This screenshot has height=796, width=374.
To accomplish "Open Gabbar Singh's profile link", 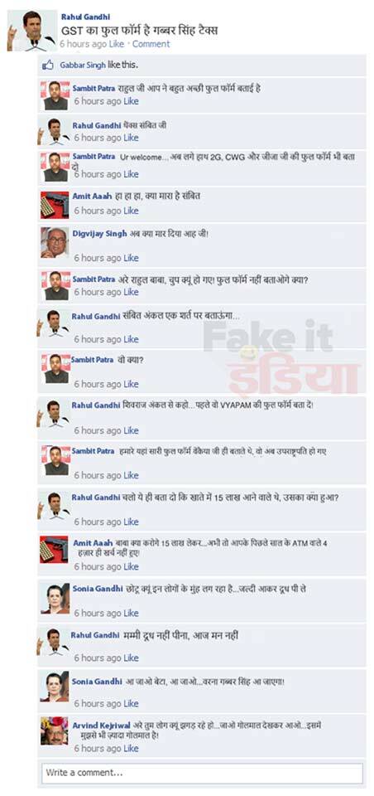I will (83, 65).
